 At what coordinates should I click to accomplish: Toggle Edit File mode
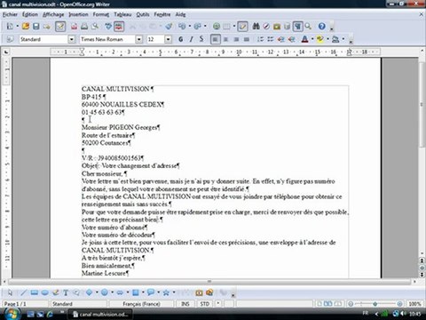click(60, 27)
